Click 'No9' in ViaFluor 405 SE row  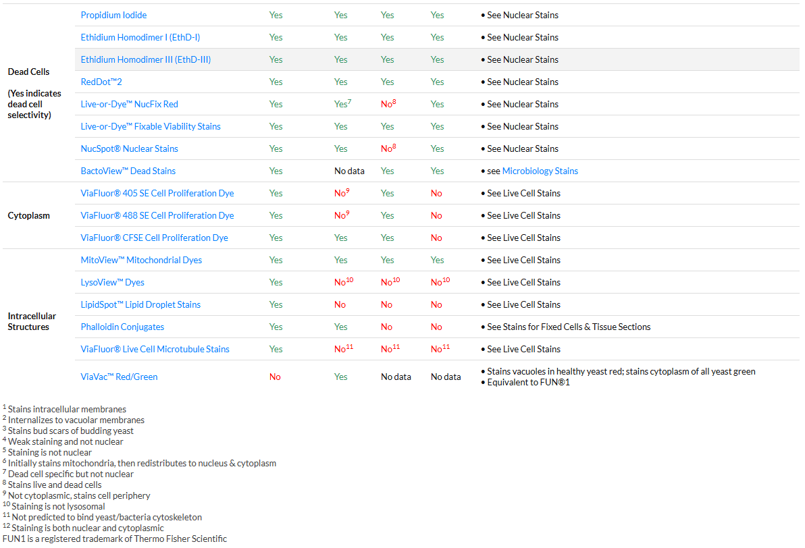point(342,193)
